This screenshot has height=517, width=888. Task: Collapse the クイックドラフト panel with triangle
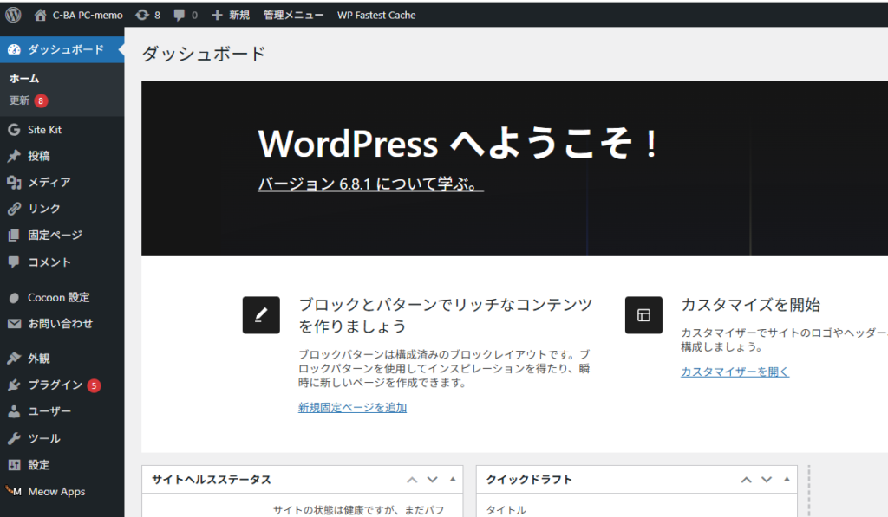click(787, 480)
